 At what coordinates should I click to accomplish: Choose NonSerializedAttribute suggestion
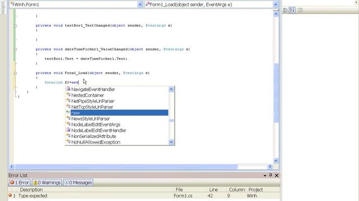[94, 136]
